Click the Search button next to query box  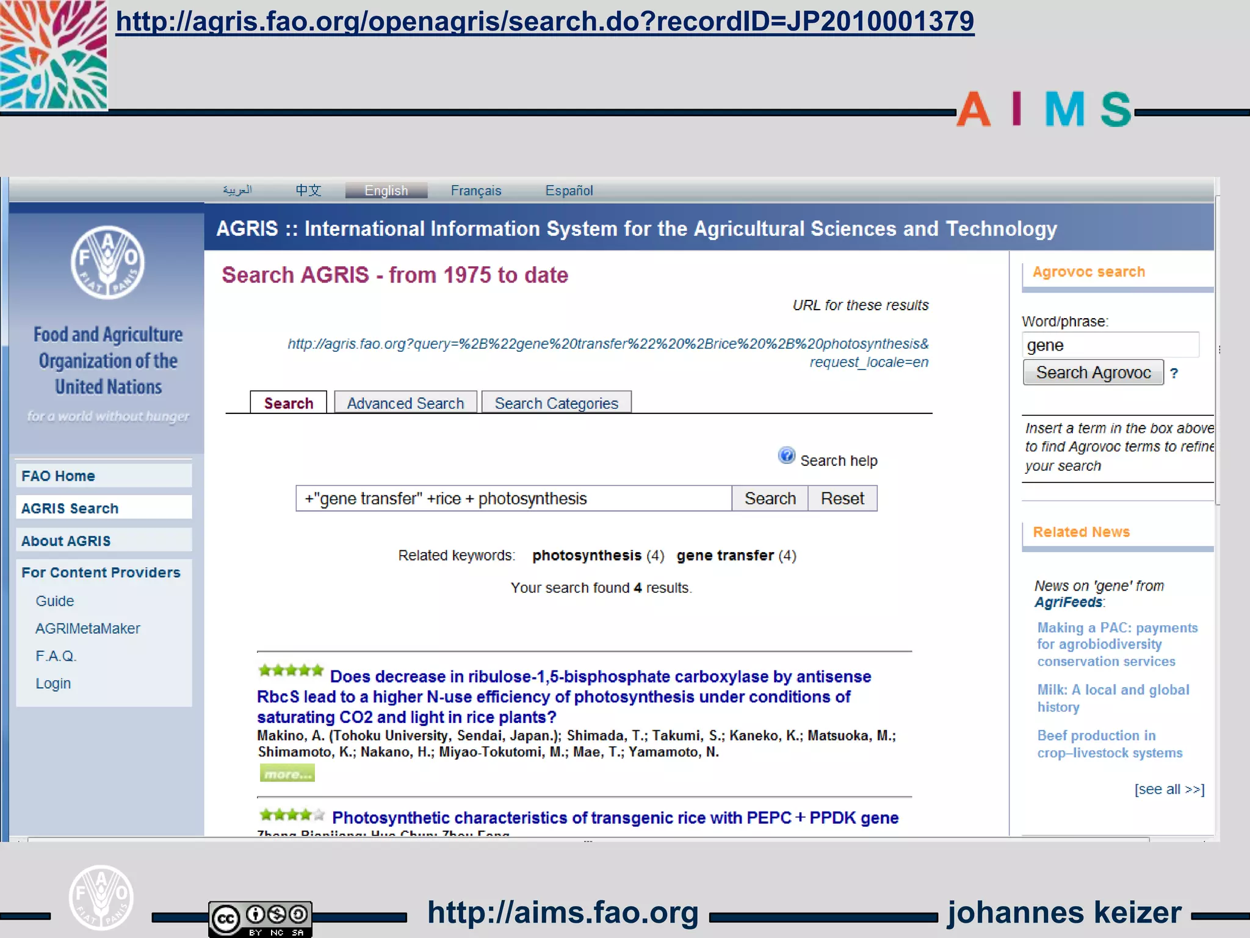[x=770, y=498]
